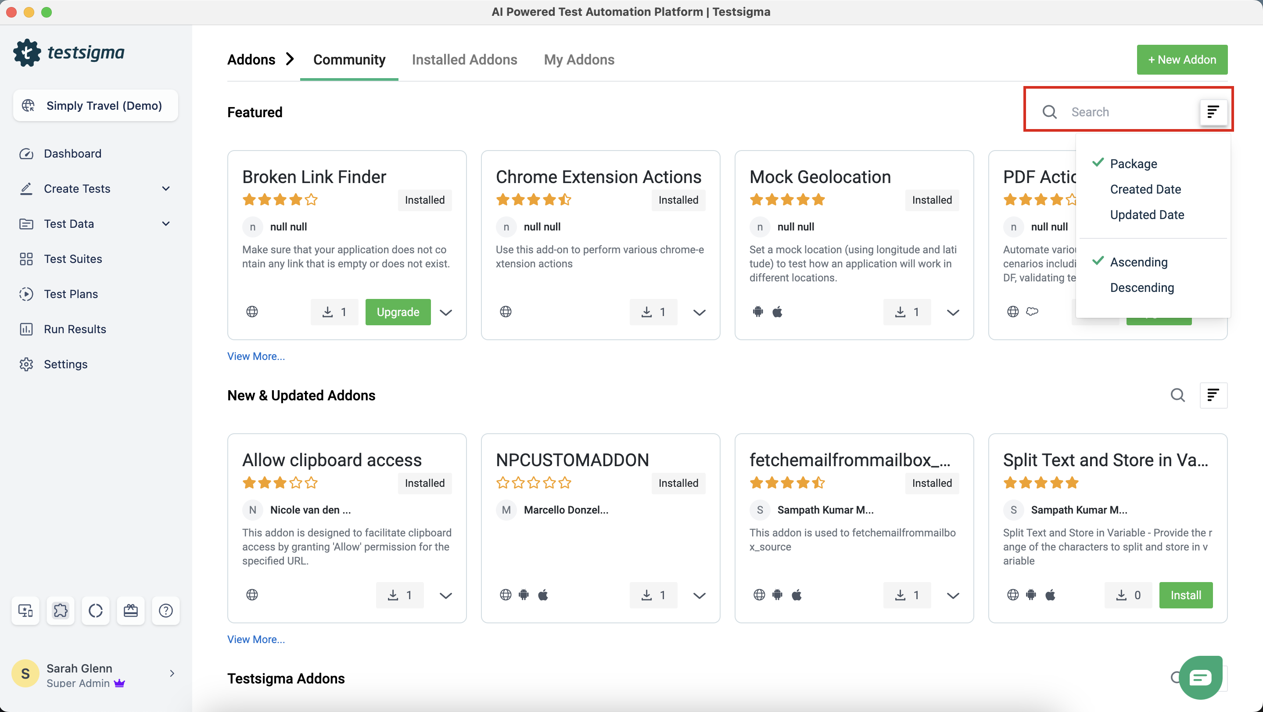1263x712 pixels.
Task: Open the Dashboard sidebar item
Action: click(72, 154)
